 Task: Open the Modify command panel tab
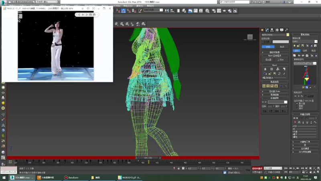coord(267,30)
